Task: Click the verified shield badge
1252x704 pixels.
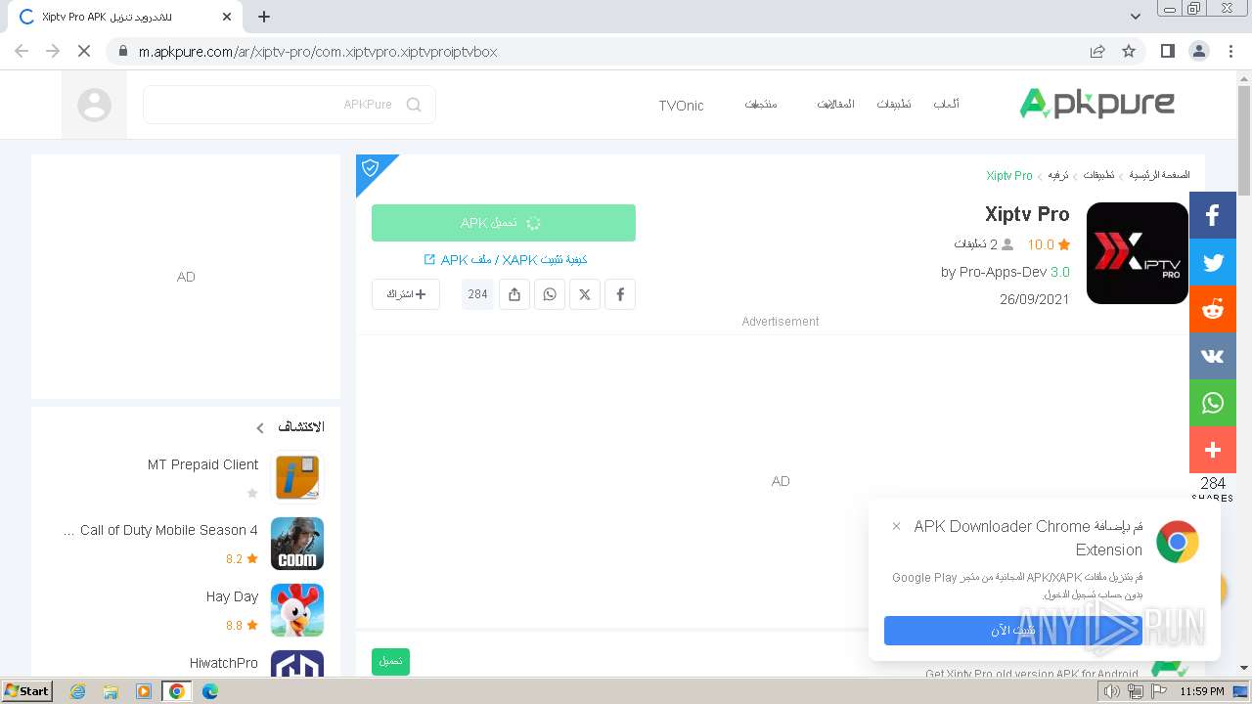Action: click(370, 168)
